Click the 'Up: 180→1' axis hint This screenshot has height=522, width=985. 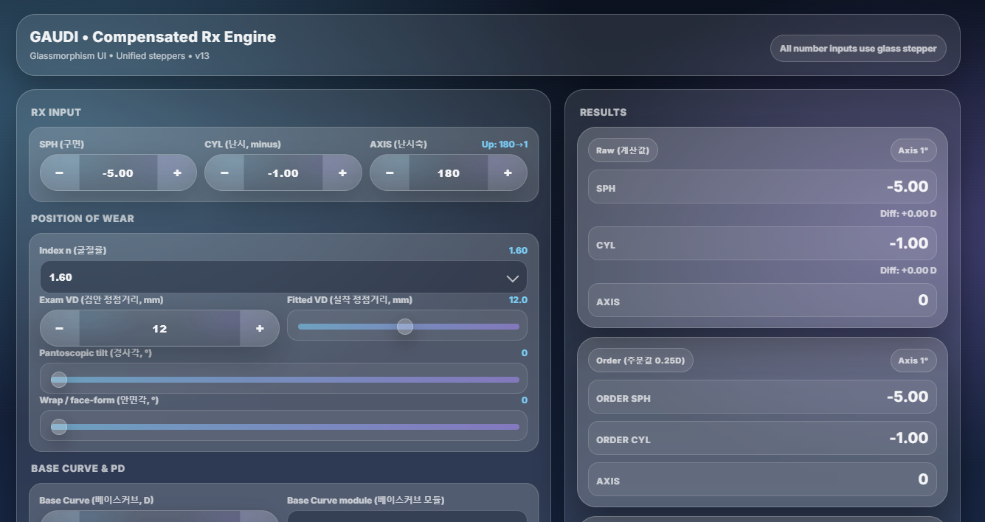pyautogui.click(x=505, y=145)
